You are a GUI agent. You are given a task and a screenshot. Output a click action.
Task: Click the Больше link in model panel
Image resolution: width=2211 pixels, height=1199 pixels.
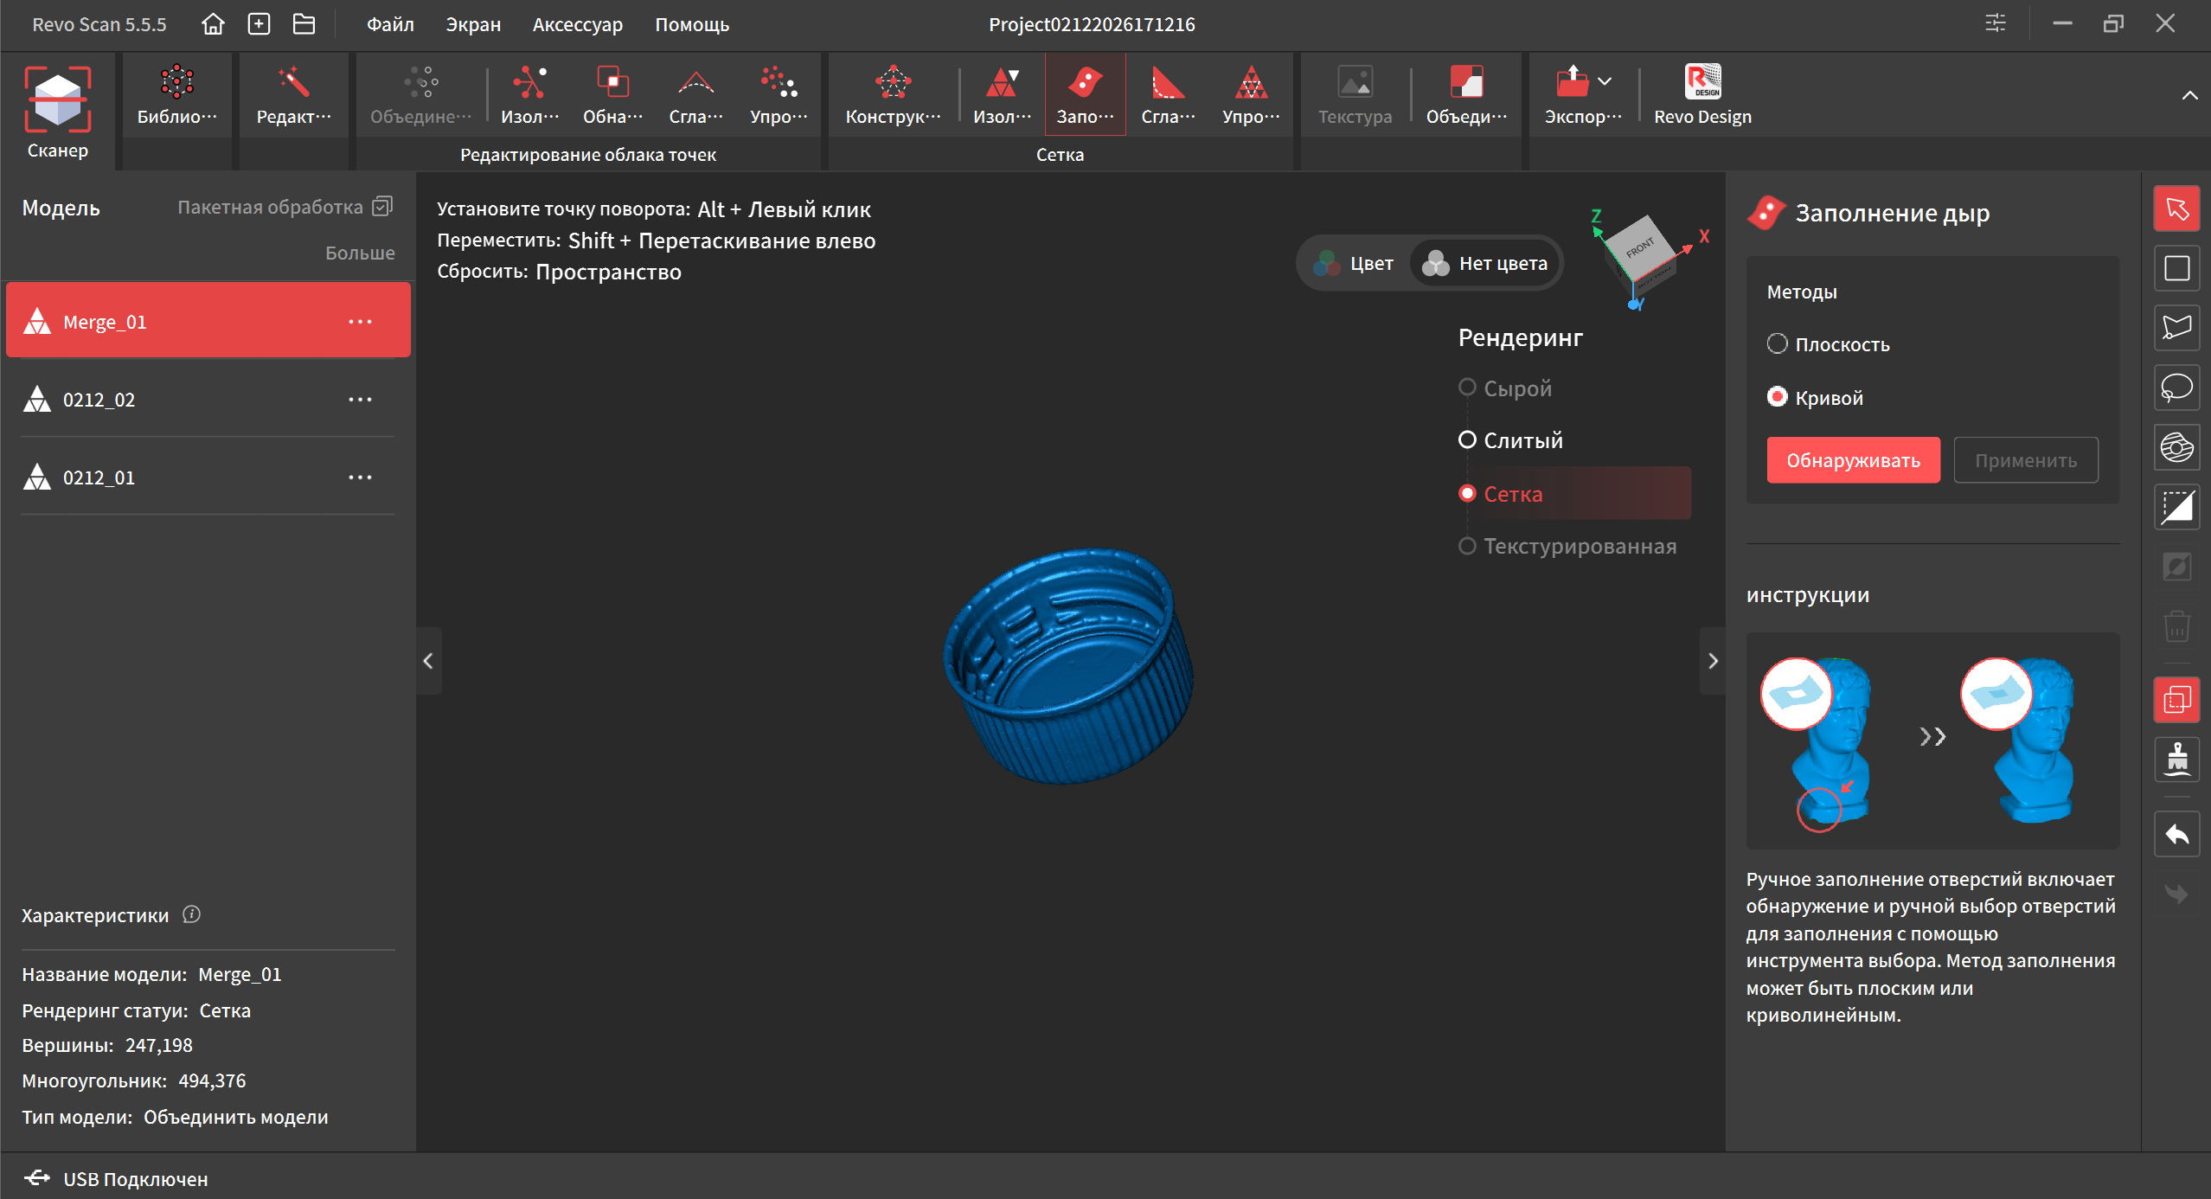[360, 253]
